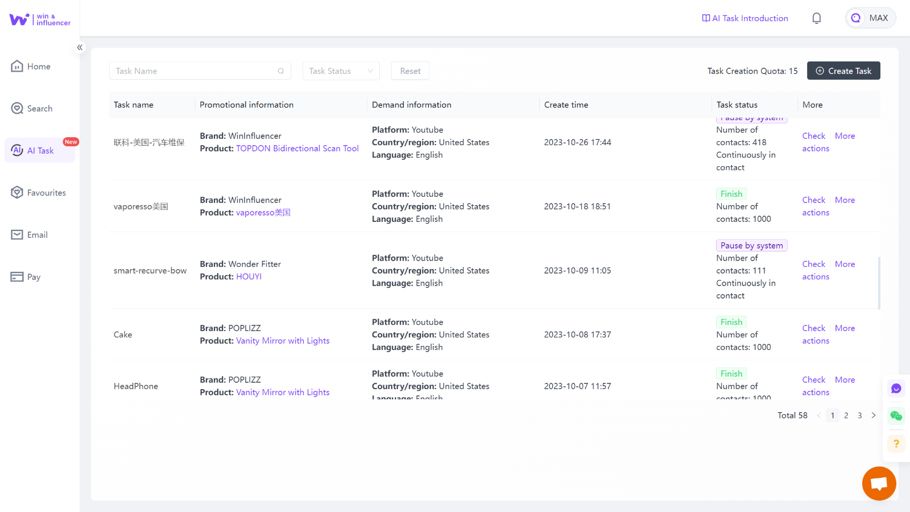Open the AI Task Introduction link
The height and width of the screenshot is (512, 910).
(744, 18)
